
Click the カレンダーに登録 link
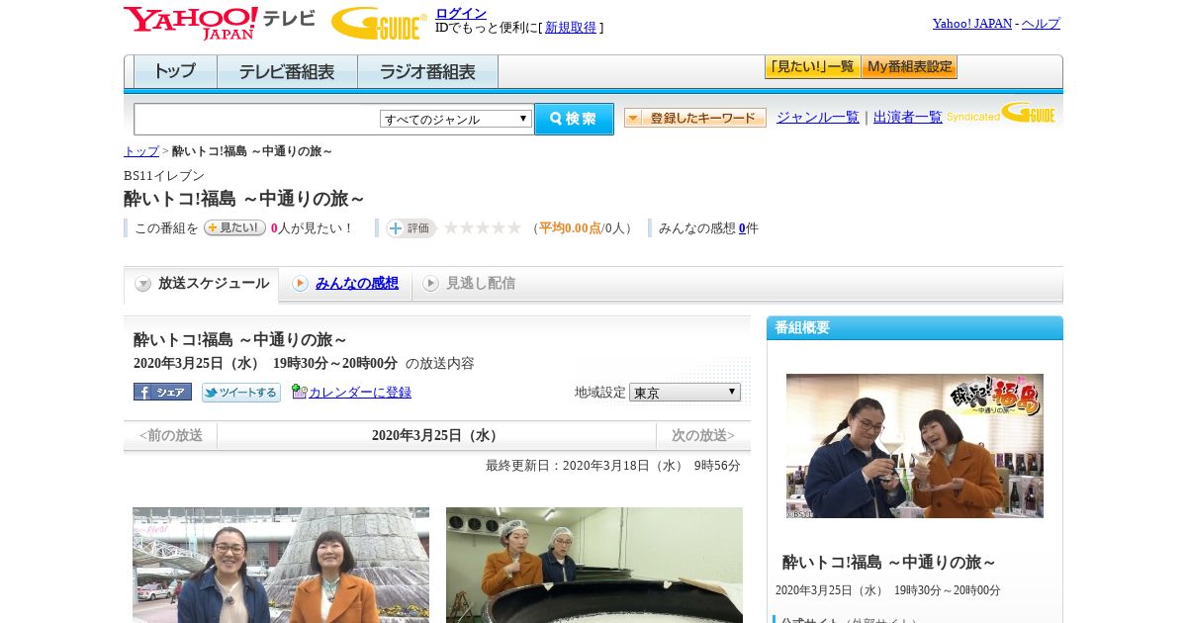tap(360, 393)
